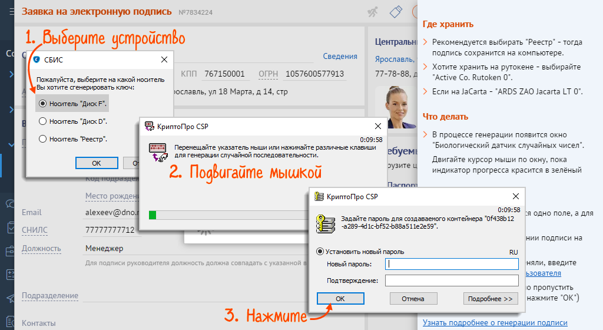
Task: Close the СБИС dialog
Action: pyautogui.click(x=164, y=60)
